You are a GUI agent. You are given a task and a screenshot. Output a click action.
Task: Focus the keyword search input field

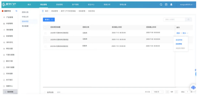(x=174, y=19)
